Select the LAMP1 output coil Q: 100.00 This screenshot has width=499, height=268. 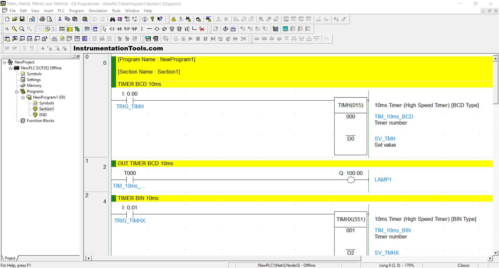351,180
